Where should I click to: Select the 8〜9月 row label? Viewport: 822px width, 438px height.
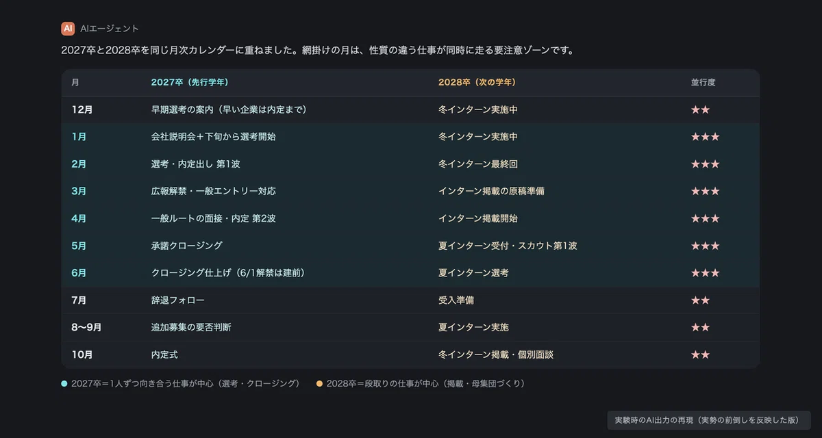(x=86, y=327)
